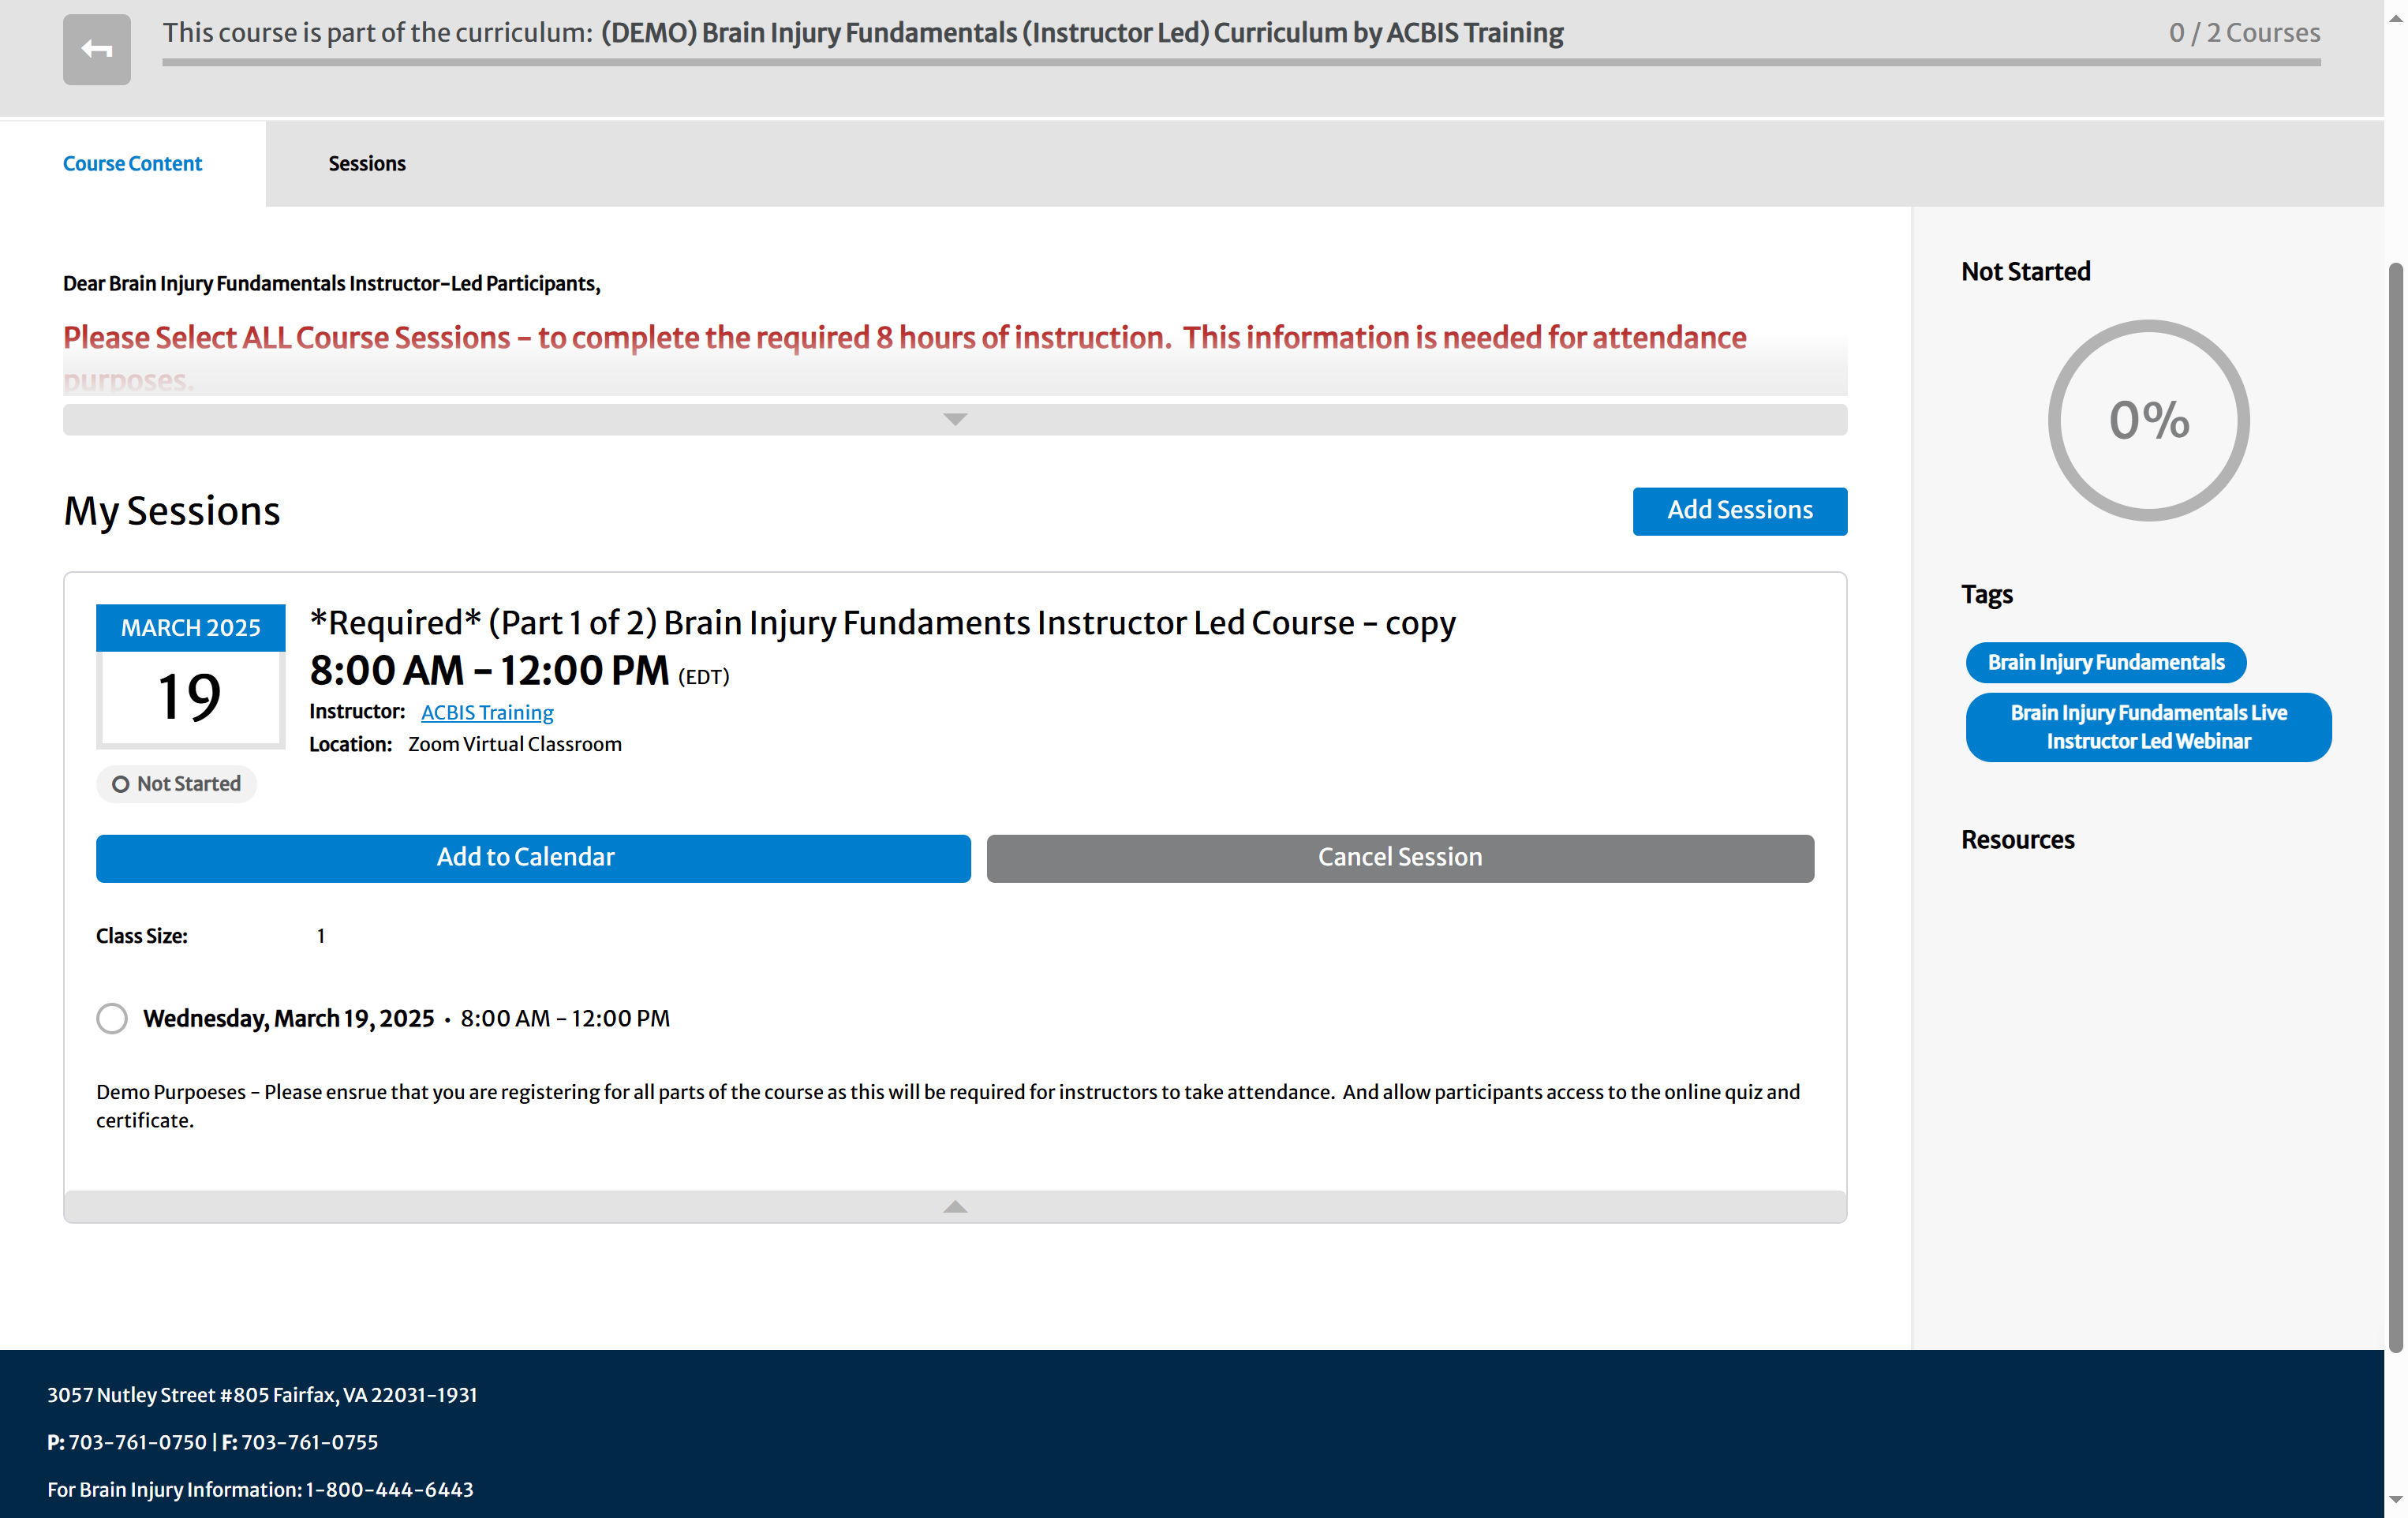Click the '0 / 2 Courses' counter
The width and height of the screenshot is (2408, 1518).
click(x=2244, y=32)
